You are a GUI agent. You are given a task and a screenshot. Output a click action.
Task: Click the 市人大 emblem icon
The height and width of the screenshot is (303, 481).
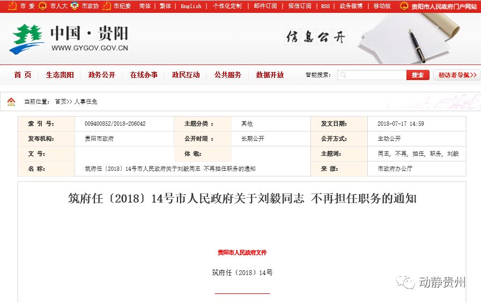[42, 6]
